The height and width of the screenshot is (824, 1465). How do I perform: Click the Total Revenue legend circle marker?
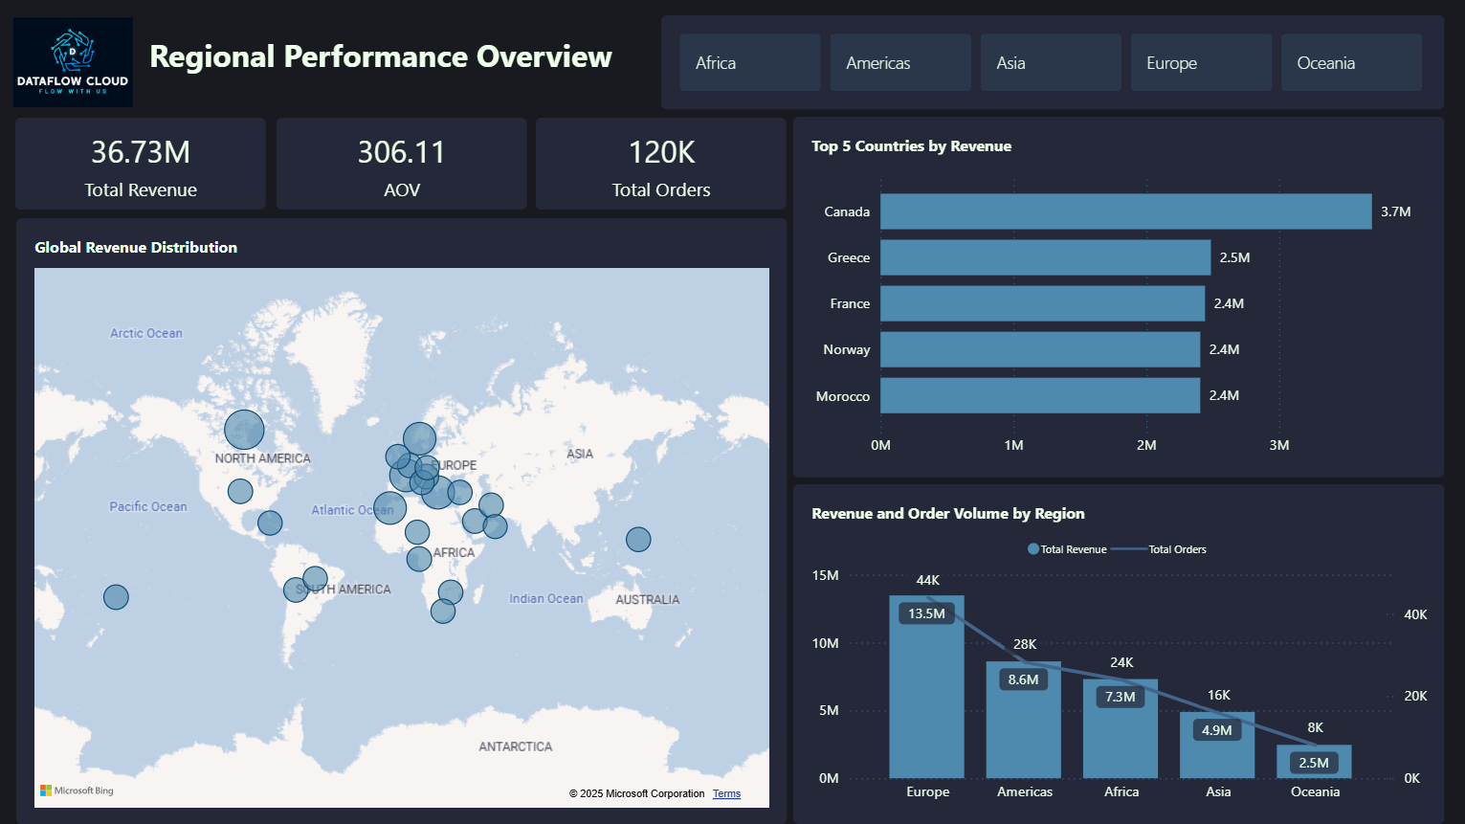(x=1032, y=548)
